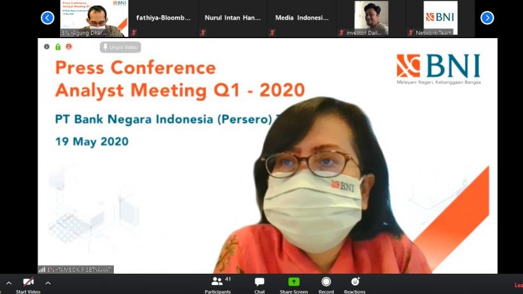Click muted mic icon on Network Team tile
The height and width of the screenshot is (294, 523).
tap(411, 32)
